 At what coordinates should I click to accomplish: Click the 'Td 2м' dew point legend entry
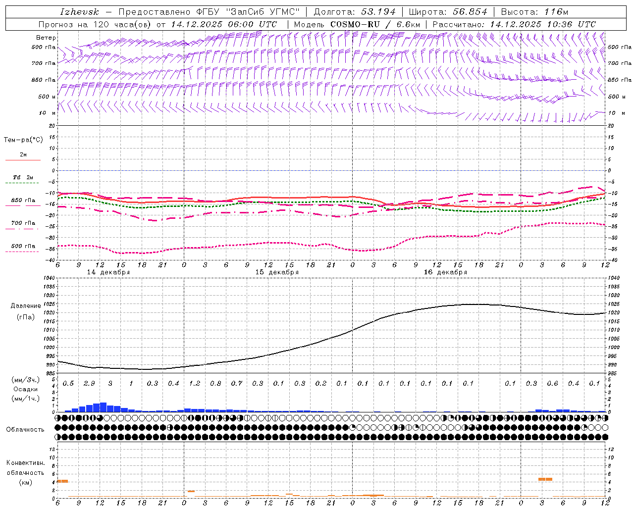(23, 177)
